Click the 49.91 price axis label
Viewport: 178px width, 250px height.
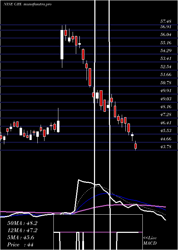166,91
